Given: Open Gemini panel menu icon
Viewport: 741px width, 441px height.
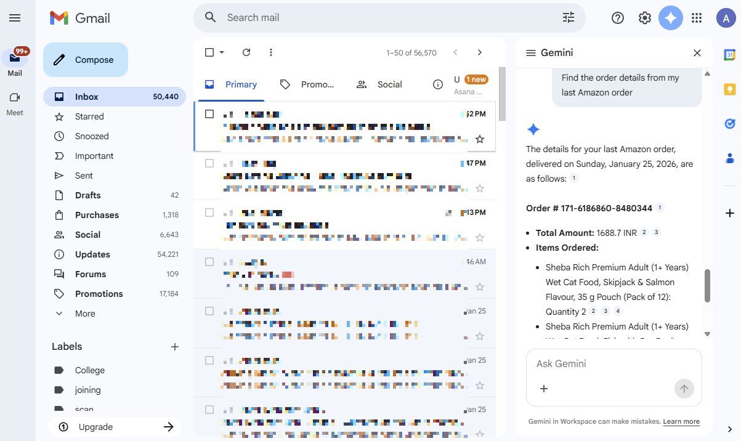Looking at the screenshot, I should pos(530,53).
